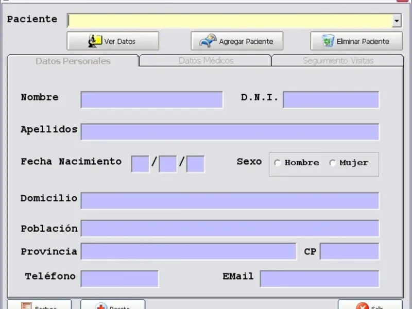Switch to the Datos Médicos tab
Viewport: 412px width, 309px height.
(205, 61)
